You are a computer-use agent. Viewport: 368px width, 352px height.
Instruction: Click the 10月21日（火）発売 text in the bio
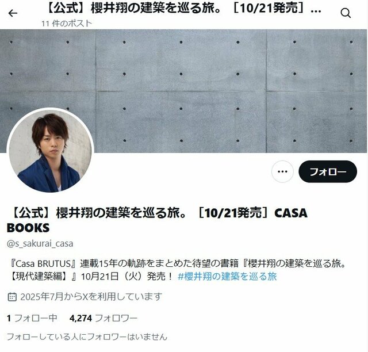coord(126,277)
